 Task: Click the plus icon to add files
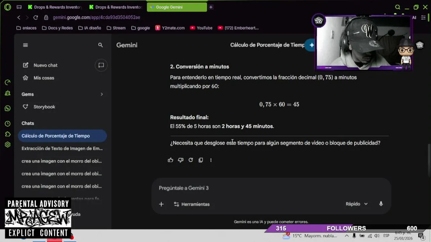(161, 204)
